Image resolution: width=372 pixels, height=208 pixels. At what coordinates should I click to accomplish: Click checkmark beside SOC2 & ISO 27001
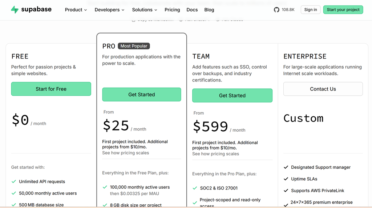[195, 188]
